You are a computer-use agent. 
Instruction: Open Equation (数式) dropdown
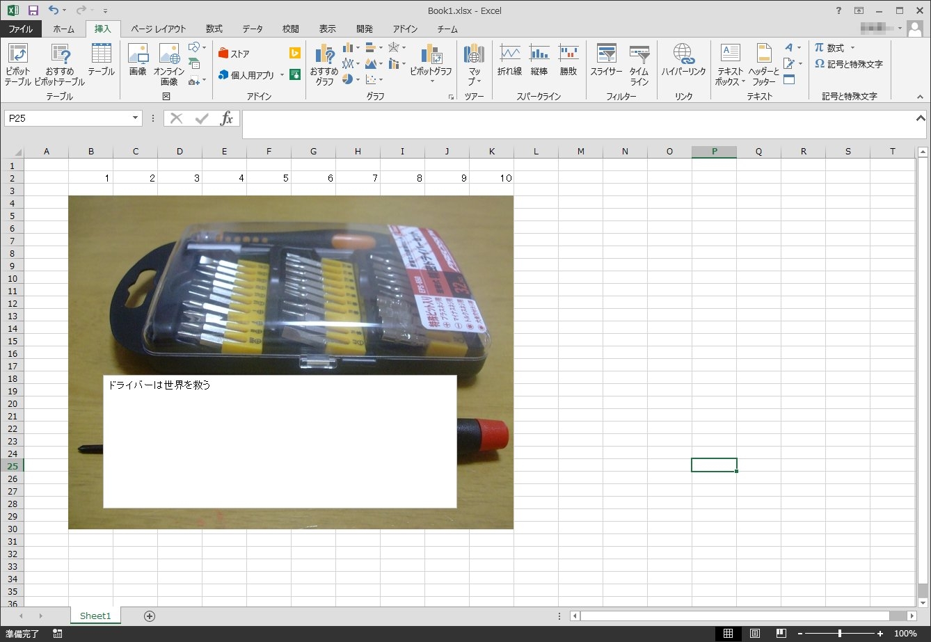click(x=852, y=48)
